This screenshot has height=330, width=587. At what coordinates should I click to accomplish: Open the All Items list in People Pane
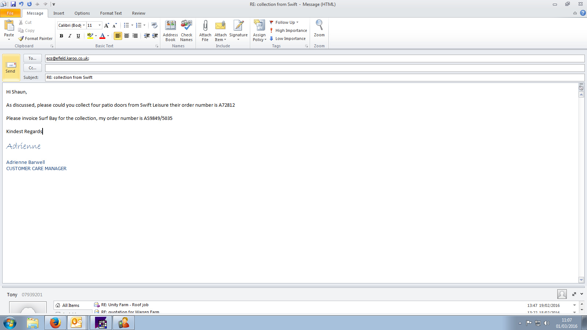71,305
